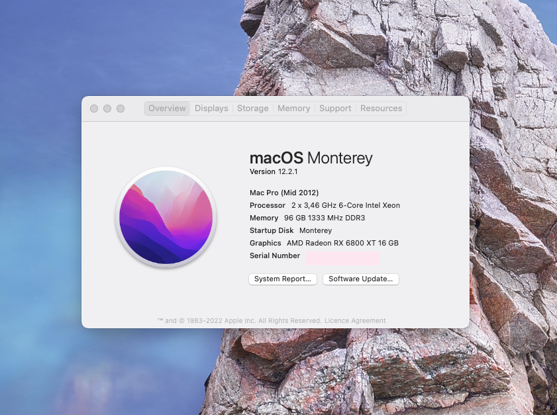
Task: Go to the Support tab
Action: 335,109
